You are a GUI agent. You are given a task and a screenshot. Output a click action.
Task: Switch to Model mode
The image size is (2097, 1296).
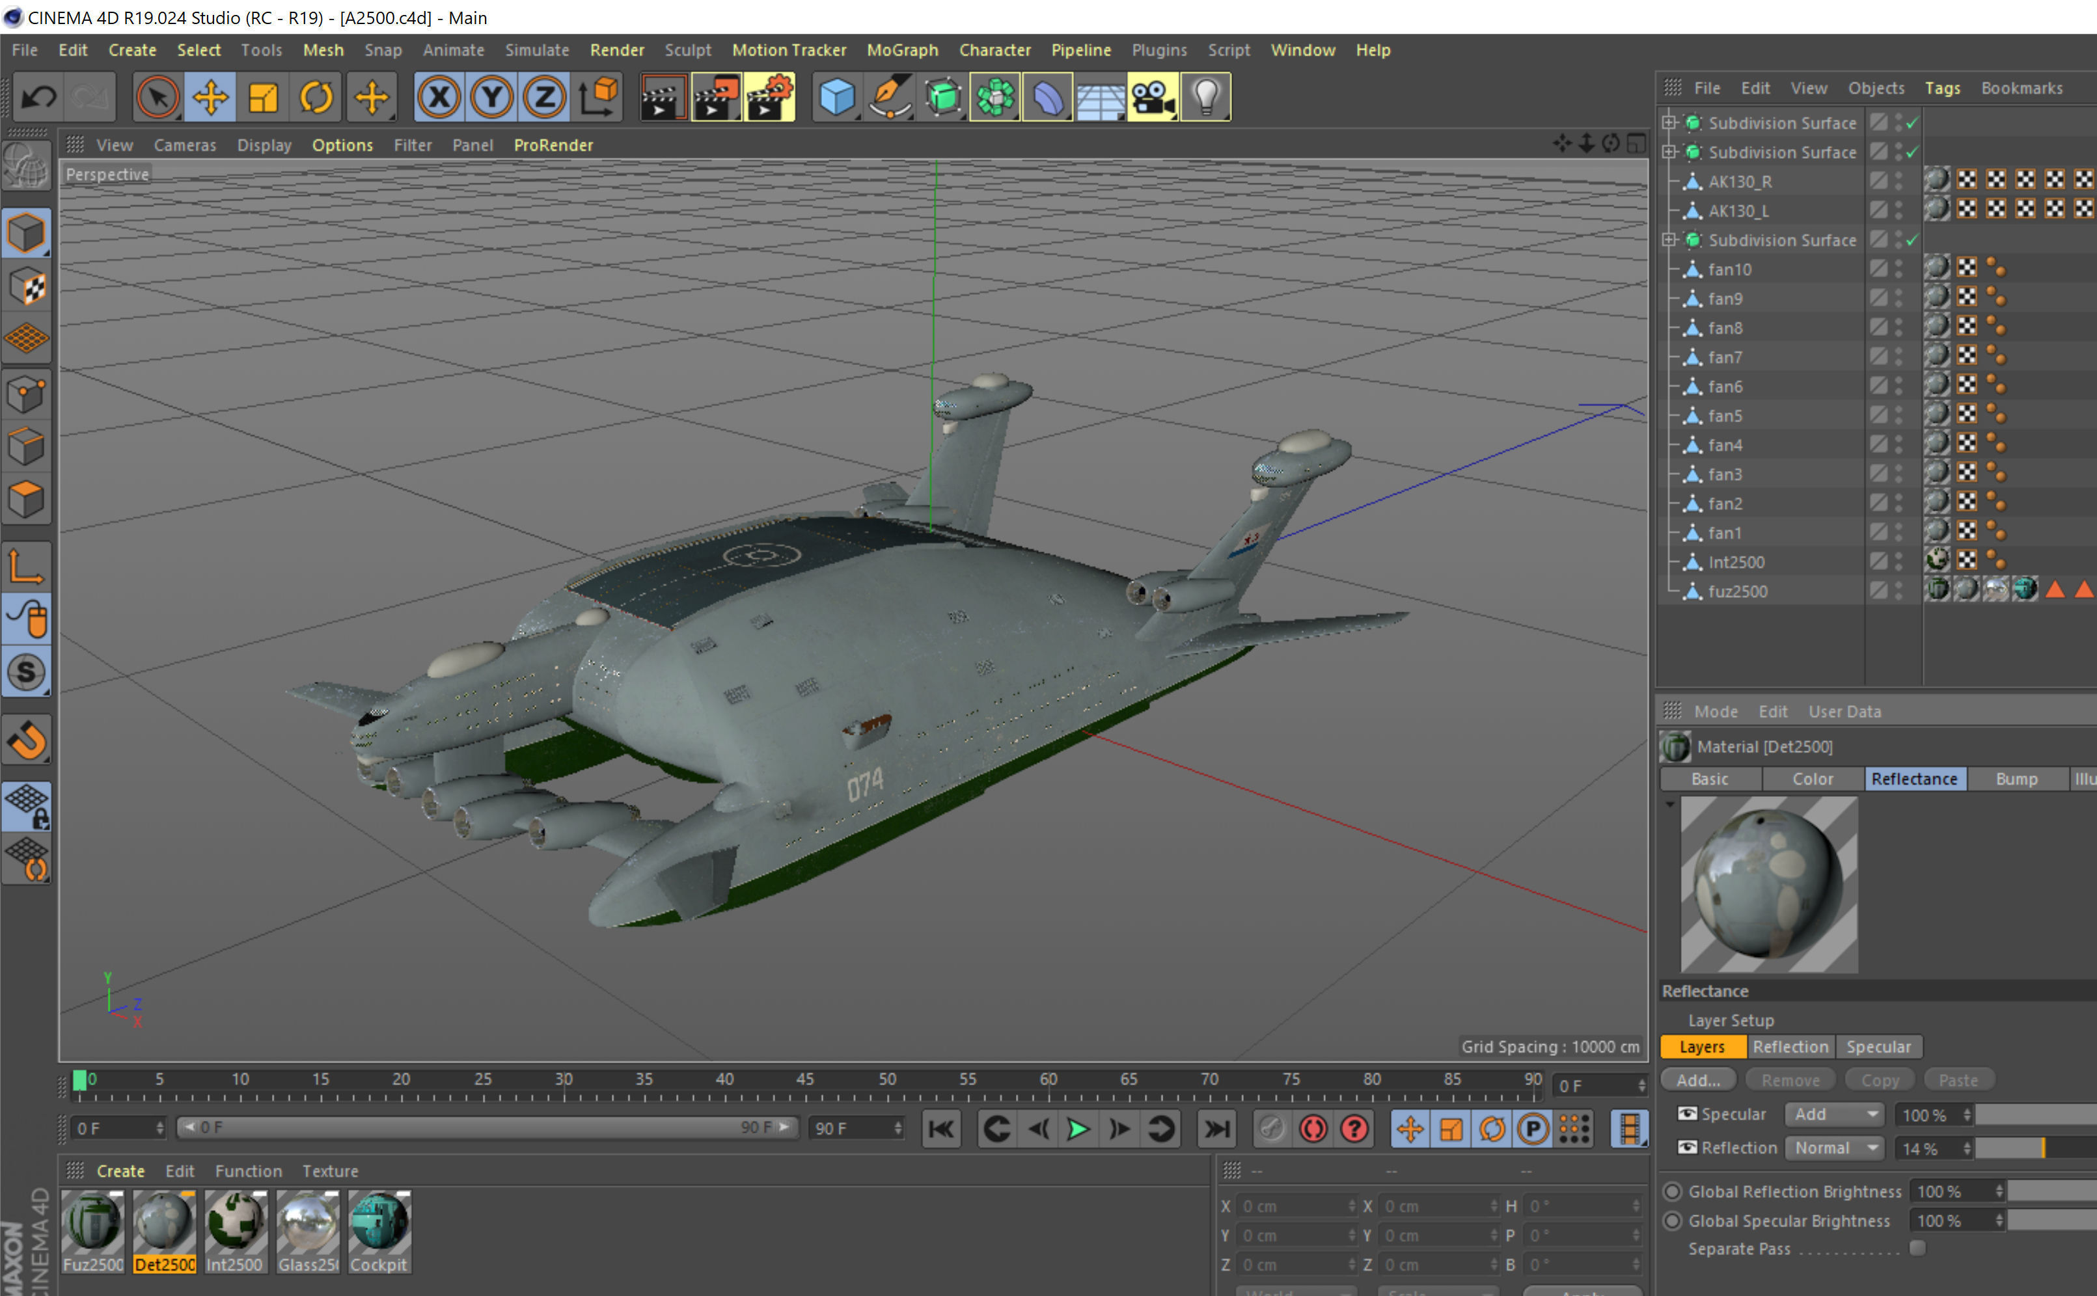click(x=27, y=233)
